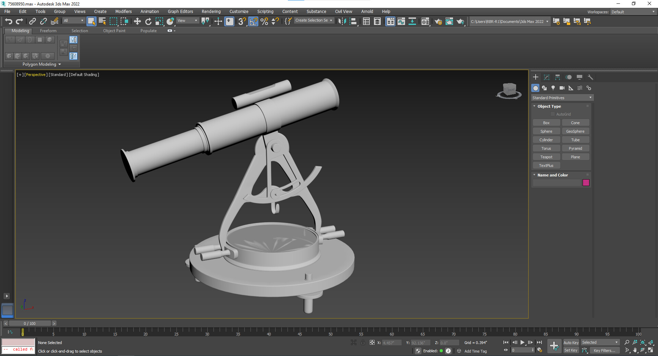658x356 pixels.
Task: Collapse the Polygon Modeling ribbon section
Action: (60, 64)
